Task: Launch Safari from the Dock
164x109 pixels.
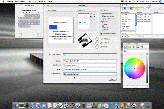Action: pyautogui.click(x=33, y=105)
